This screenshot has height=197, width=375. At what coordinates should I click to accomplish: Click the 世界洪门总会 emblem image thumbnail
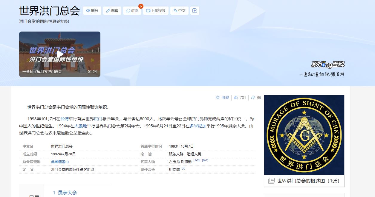pyautogui.click(x=304, y=135)
